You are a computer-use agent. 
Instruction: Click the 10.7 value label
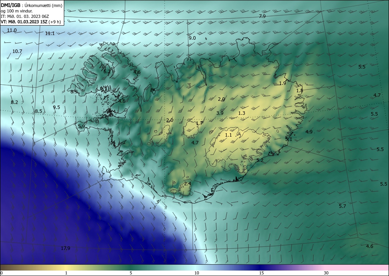click(x=18, y=51)
